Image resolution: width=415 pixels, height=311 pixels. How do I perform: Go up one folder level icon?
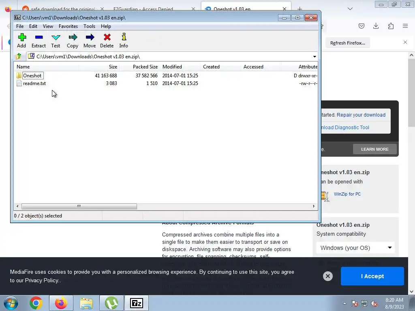(19, 56)
